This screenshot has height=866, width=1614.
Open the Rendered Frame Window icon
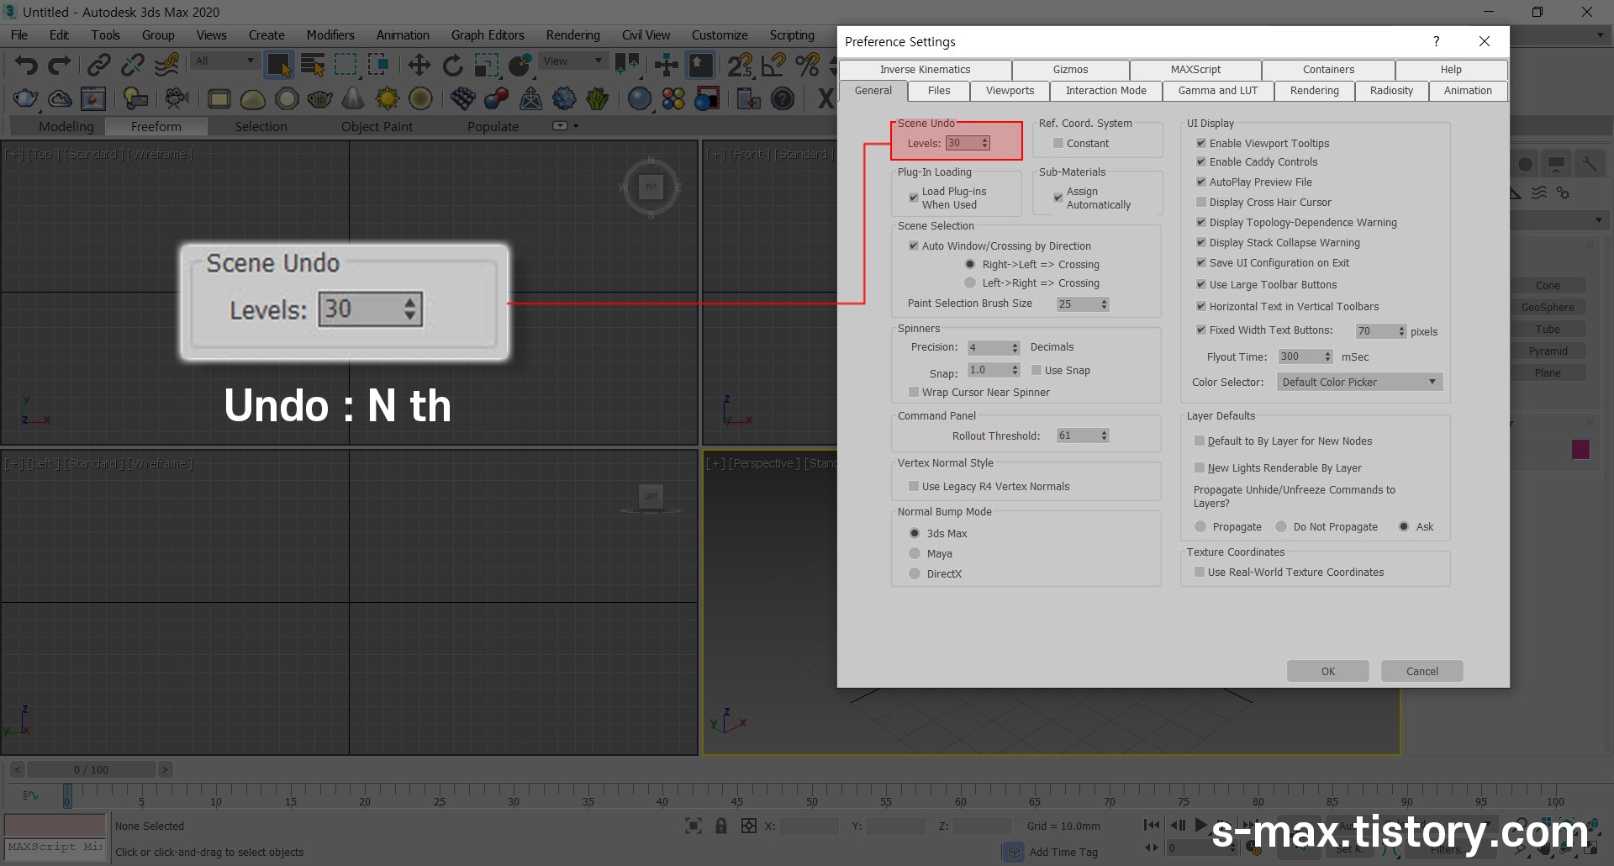point(93,98)
